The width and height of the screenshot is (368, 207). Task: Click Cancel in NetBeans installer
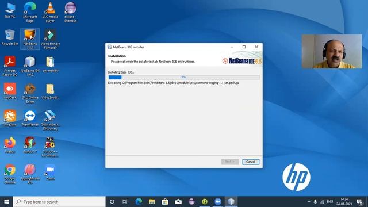pos(251,162)
